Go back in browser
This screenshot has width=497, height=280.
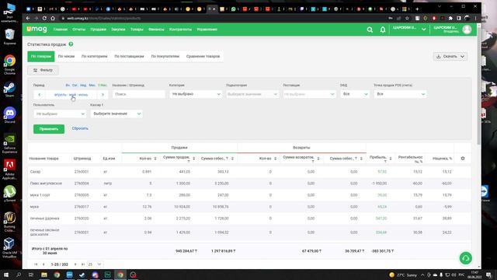click(x=28, y=19)
